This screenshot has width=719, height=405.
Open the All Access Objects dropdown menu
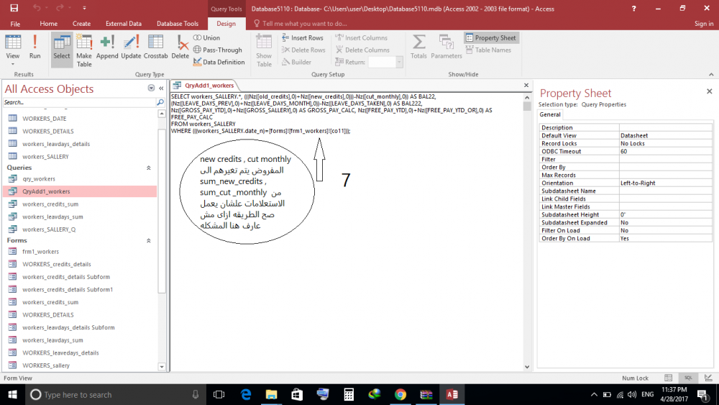[151, 88]
